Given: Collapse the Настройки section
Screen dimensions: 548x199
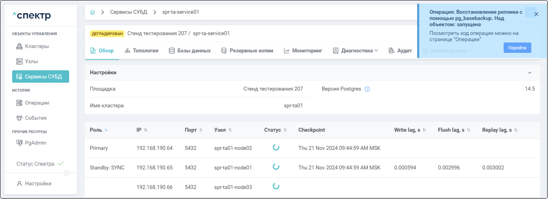Looking at the screenshot, I should pyautogui.click(x=529, y=73).
